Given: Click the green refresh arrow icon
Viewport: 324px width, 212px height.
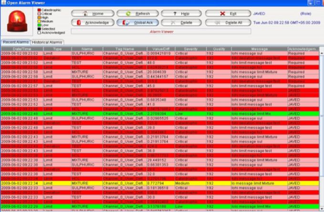Looking at the screenshot, I should click(128, 14).
